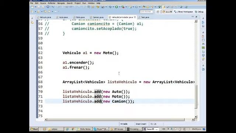Open the Debug launch dropdown arrow
This screenshot has height=133, width=236.
click(113, 7)
